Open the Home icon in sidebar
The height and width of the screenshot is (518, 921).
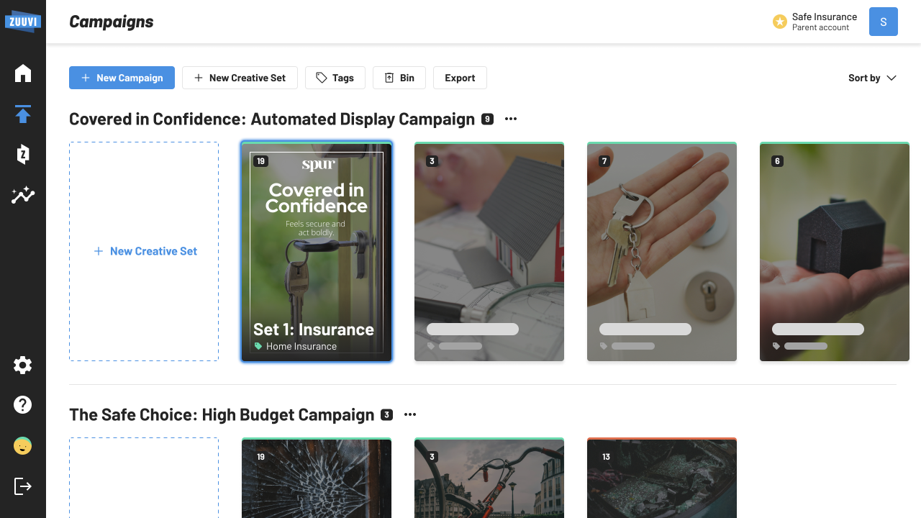click(23, 73)
